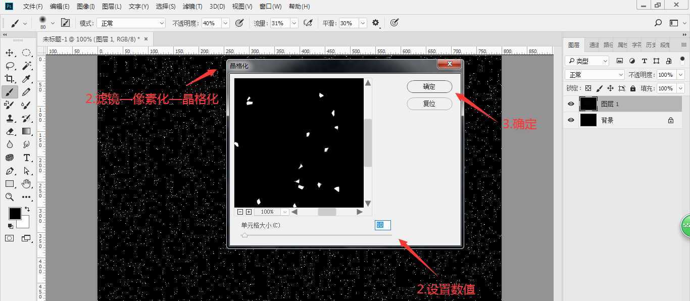Screen dimensions: 690x301
Task: Hide the 背景 layer
Action: pos(570,120)
